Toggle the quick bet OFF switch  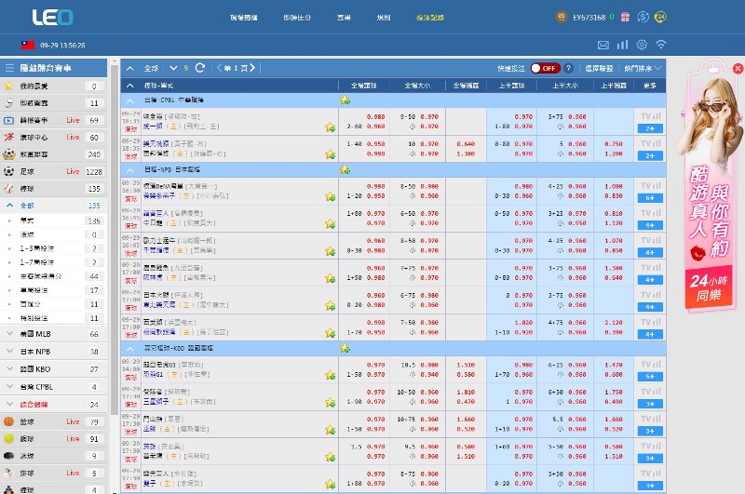(x=545, y=68)
